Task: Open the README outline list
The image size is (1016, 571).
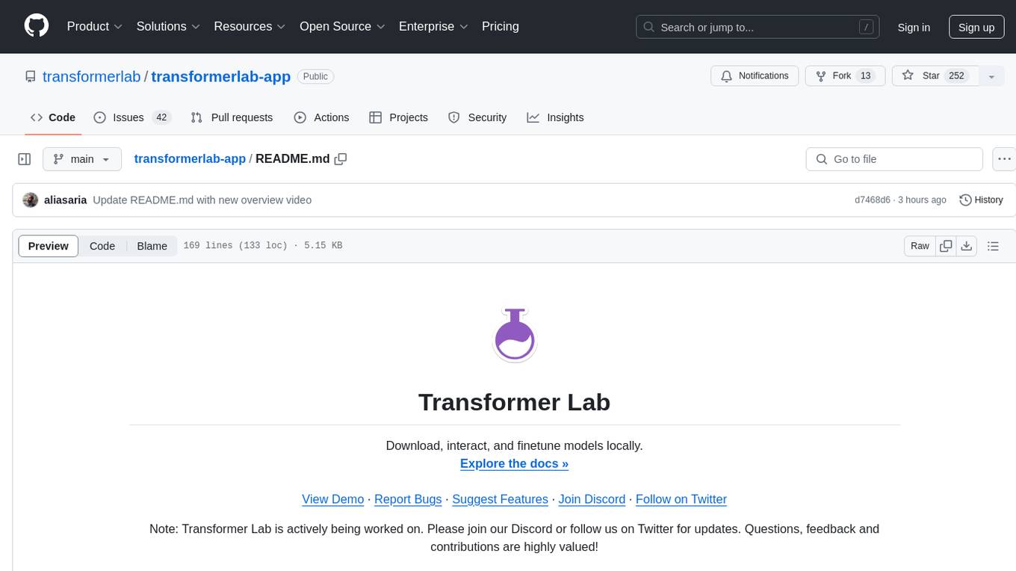Action: click(x=993, y=246)
